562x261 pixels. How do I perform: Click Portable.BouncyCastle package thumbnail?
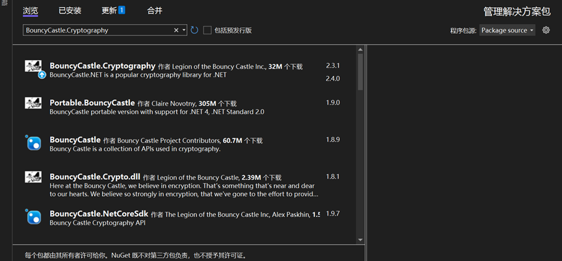pos(33,103)
